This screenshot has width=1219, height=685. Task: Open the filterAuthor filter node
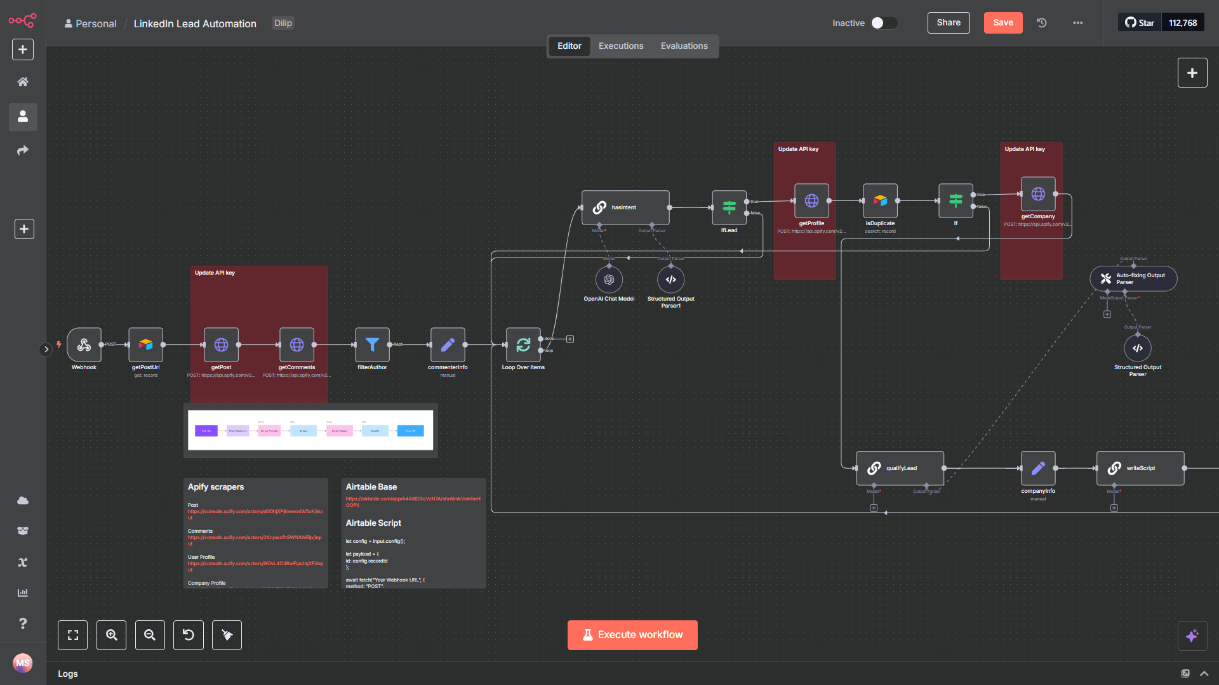(x=371, y=345)
